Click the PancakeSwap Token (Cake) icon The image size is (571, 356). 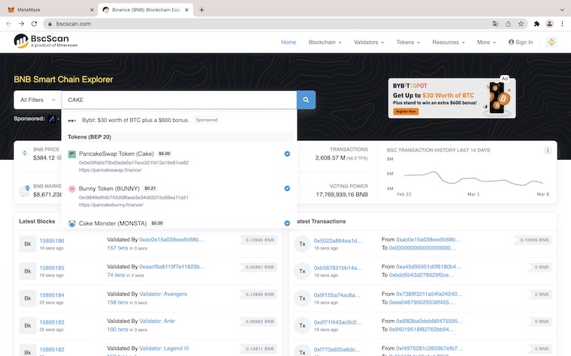pos(72,154)
